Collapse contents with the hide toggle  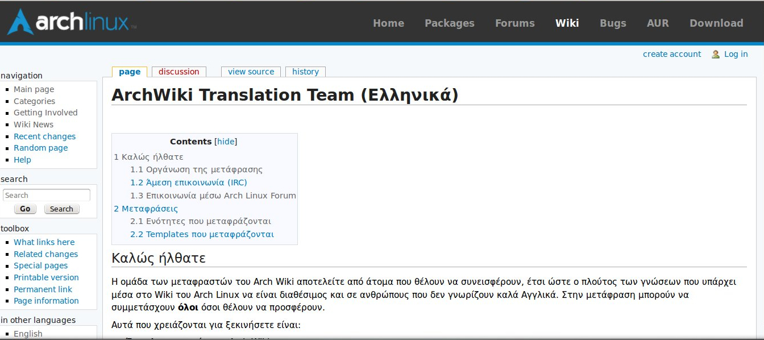[x=226, y=142]
